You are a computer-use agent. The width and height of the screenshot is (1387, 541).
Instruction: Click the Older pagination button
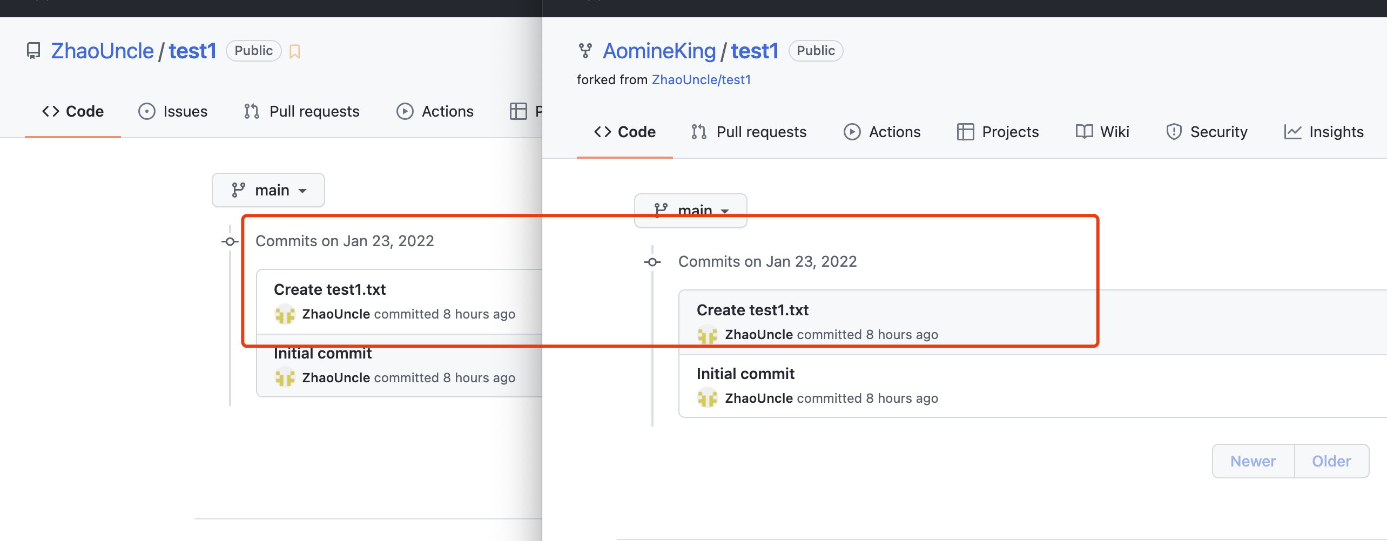[1331, 461]
